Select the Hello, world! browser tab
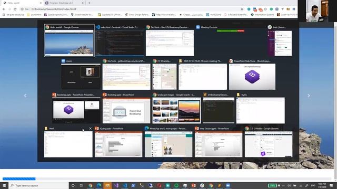This screenshot has height=189, width=337. (22, 3)
